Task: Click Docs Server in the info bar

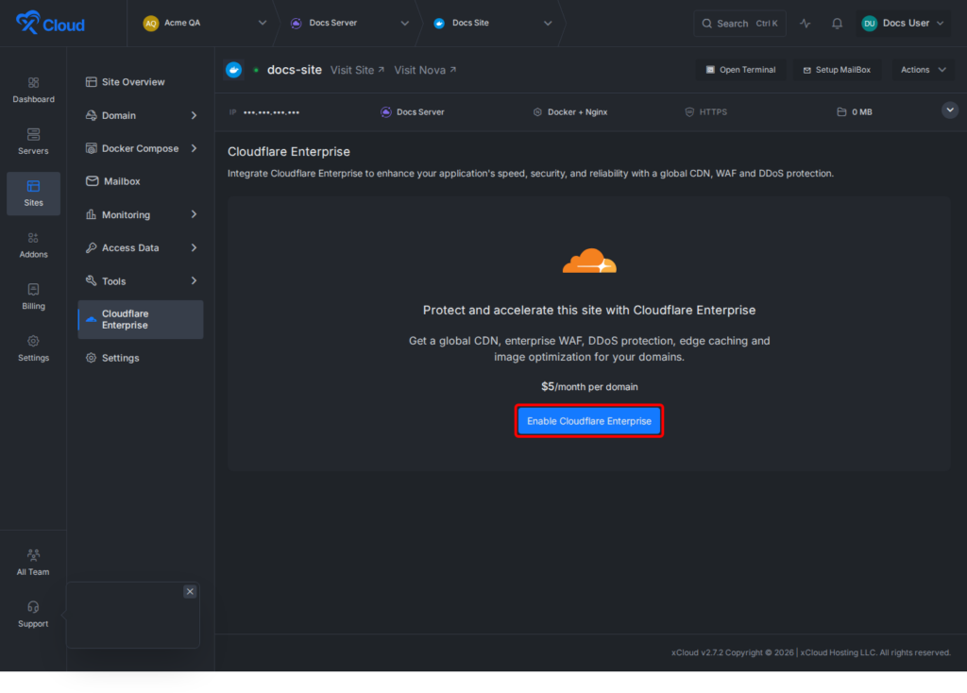Action: [413, 112]
